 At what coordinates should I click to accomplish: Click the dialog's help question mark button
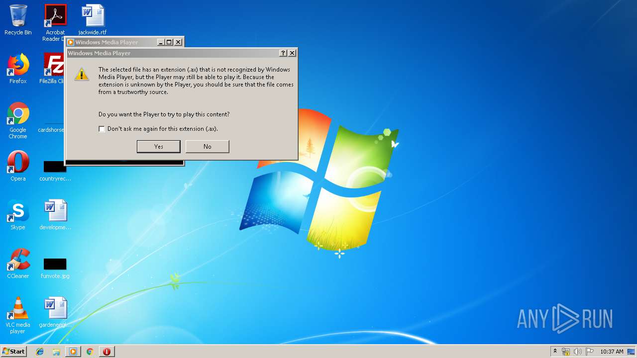(283, 53)
